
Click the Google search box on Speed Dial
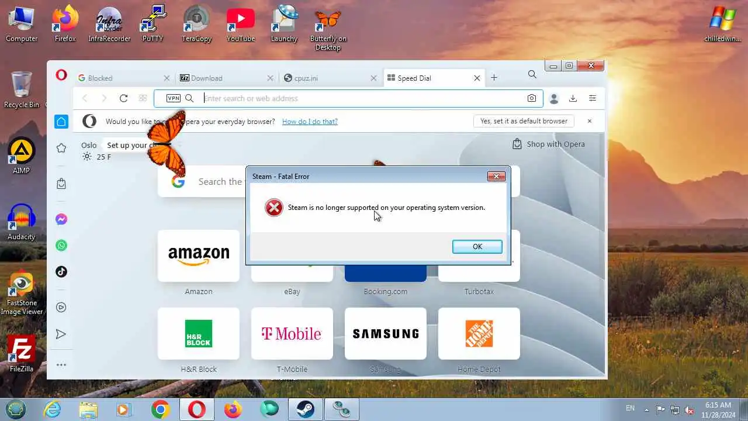(202, 182)
